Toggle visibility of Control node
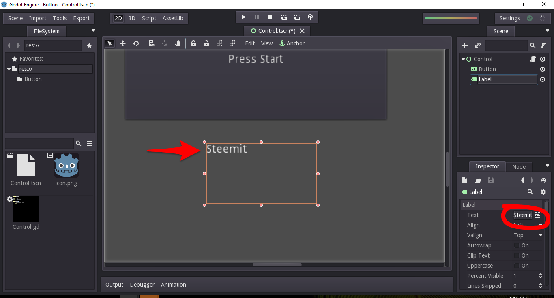This screenshot has width=554, height=298. (543, 59)
